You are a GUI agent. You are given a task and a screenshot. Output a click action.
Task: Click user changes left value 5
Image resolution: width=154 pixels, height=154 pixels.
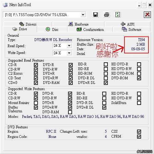pyautogui.click(x=106, y=131)
